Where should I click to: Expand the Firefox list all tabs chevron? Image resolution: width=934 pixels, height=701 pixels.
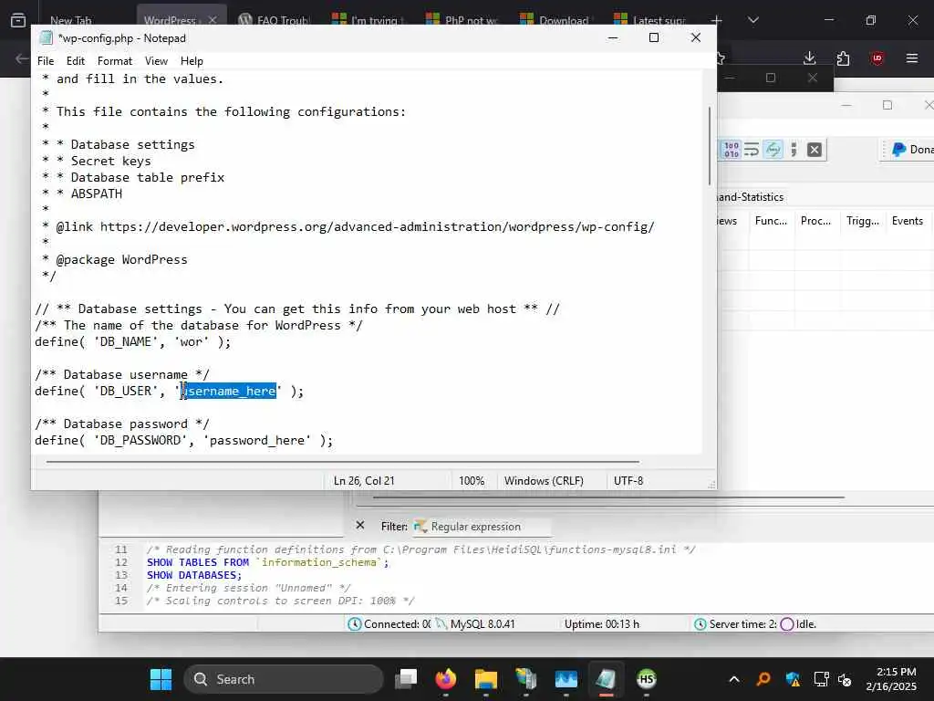[x=752, y=20]
